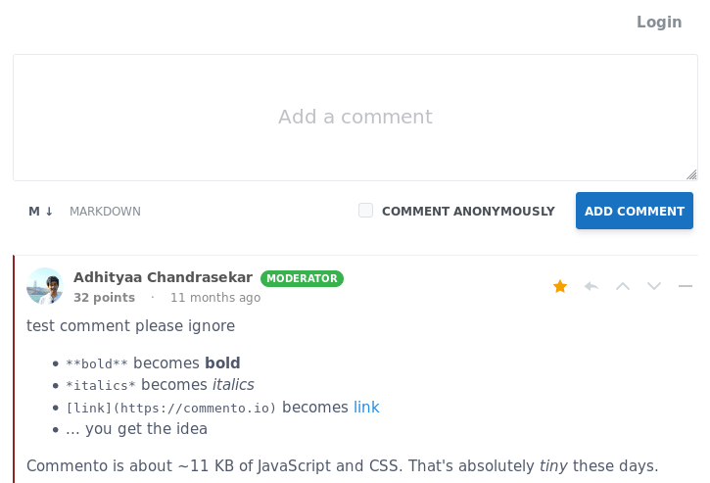The image size is (710, 483).
Task: Click the textarea resize handle
Action: point(691,174)
